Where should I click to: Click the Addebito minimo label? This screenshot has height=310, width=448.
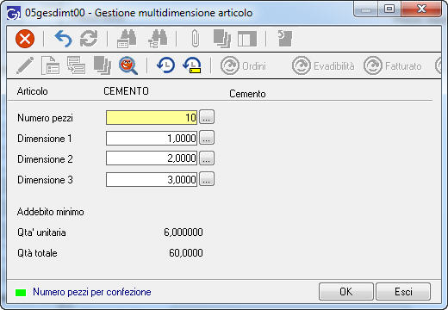51,212
